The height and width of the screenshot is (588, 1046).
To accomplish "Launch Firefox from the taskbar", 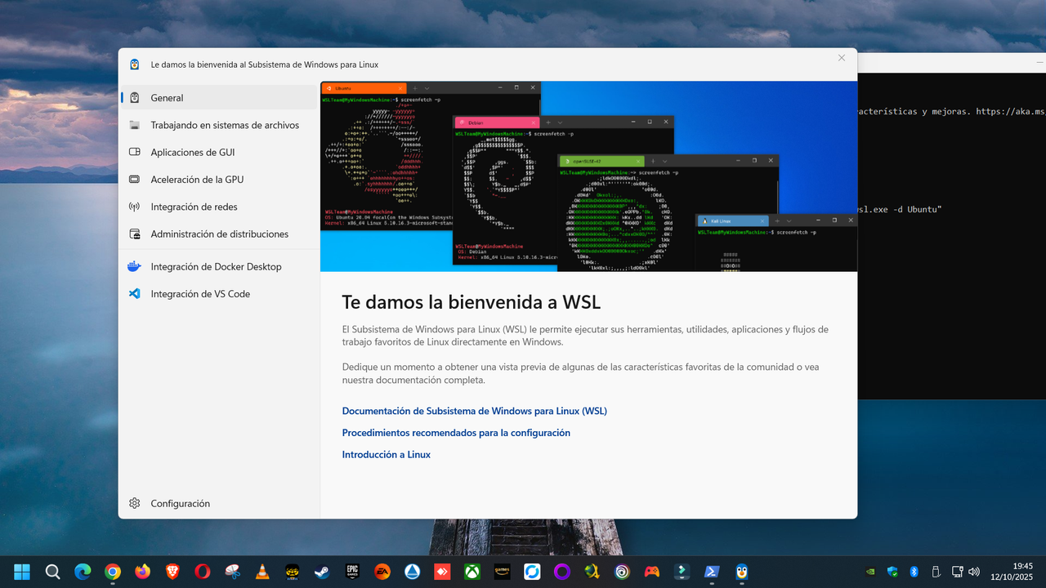I will (142, 572).
